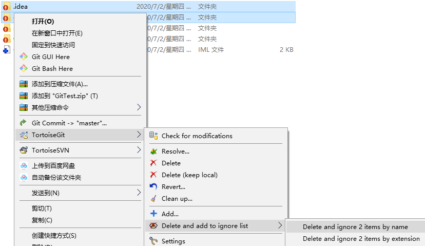Screen dimensions: 425x246
Task: Choose Clean up...
Action: tap(177, 199)
